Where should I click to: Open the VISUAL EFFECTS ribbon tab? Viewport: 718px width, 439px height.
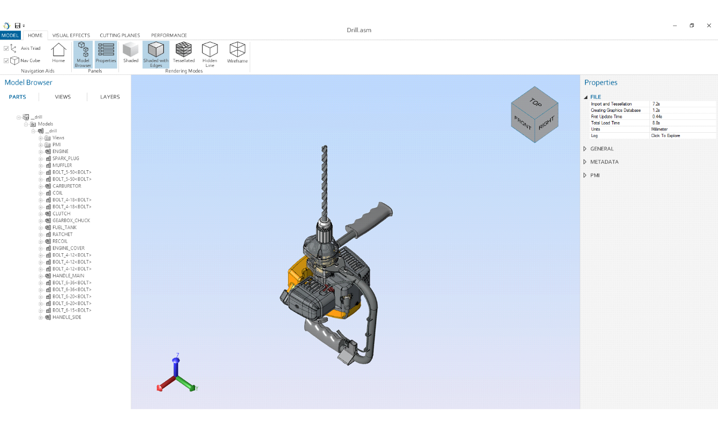[71, 35]
